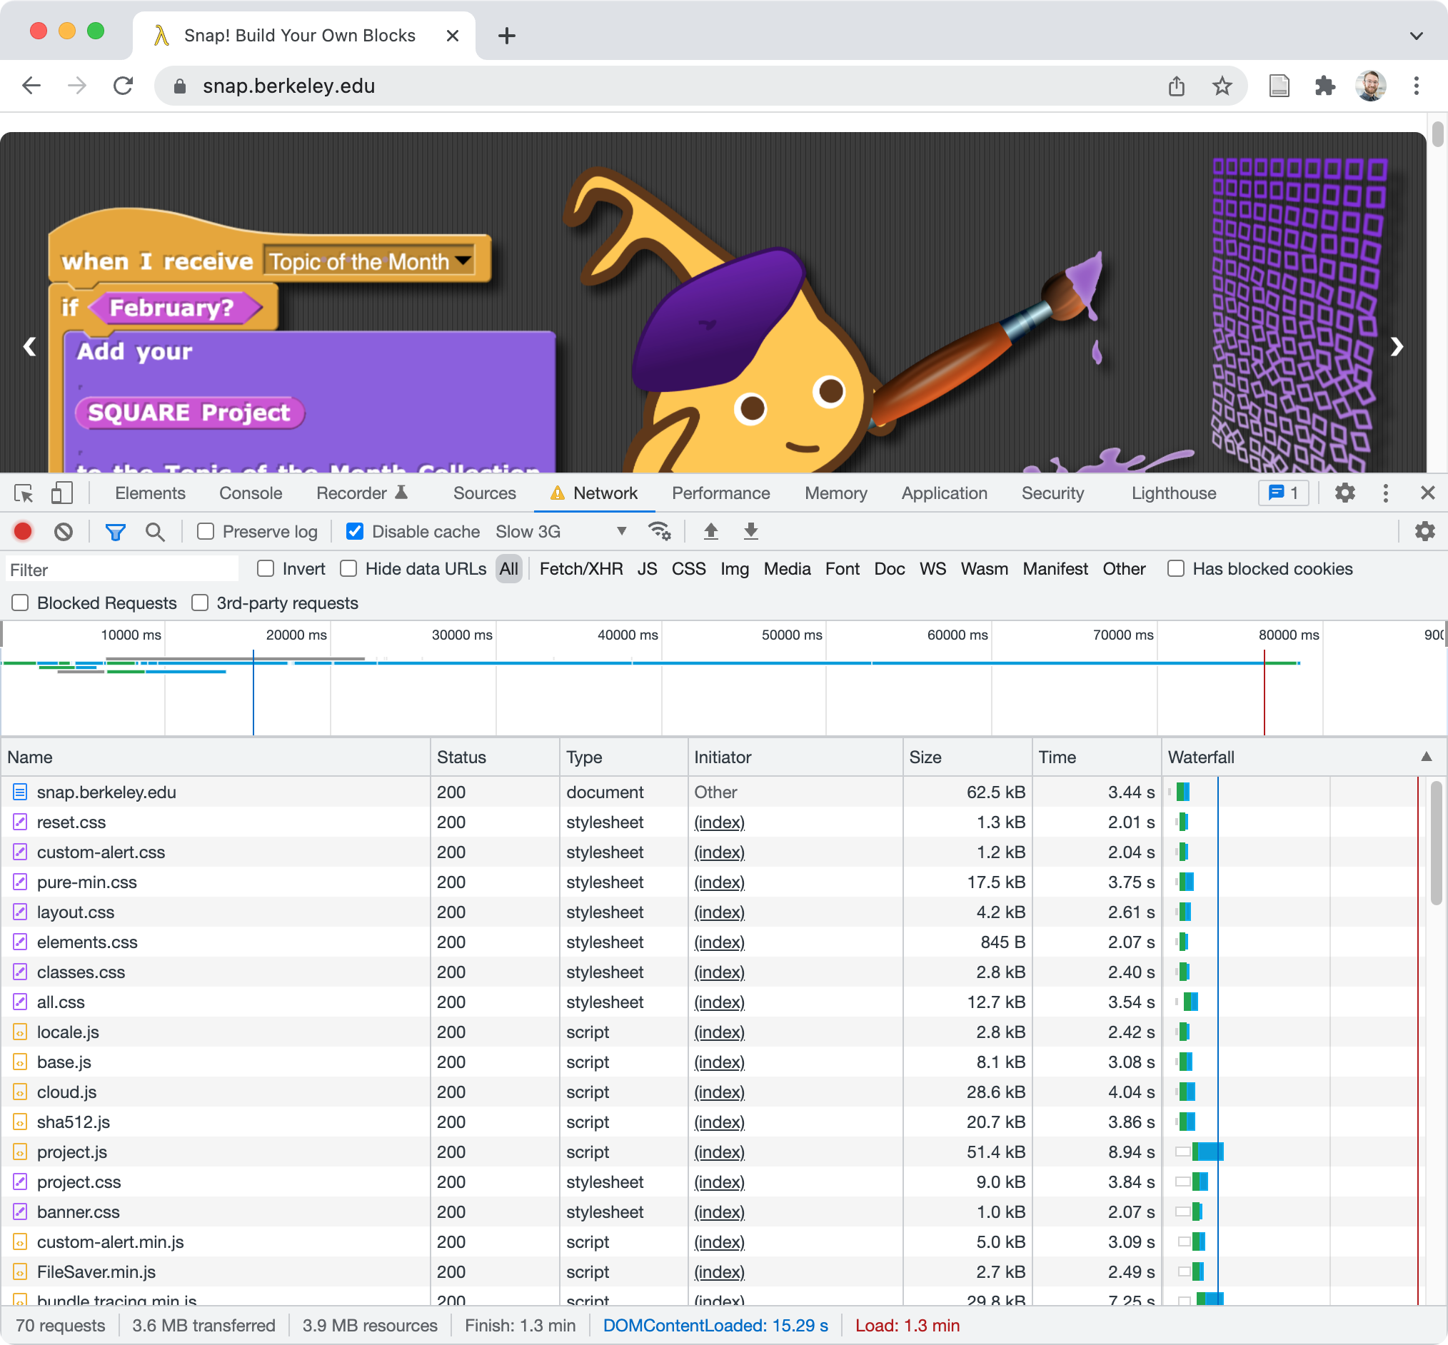Viewport: 1448px width, 1345px height.
Task: Export HAR file with download arrow
Action: click(750, 531)
